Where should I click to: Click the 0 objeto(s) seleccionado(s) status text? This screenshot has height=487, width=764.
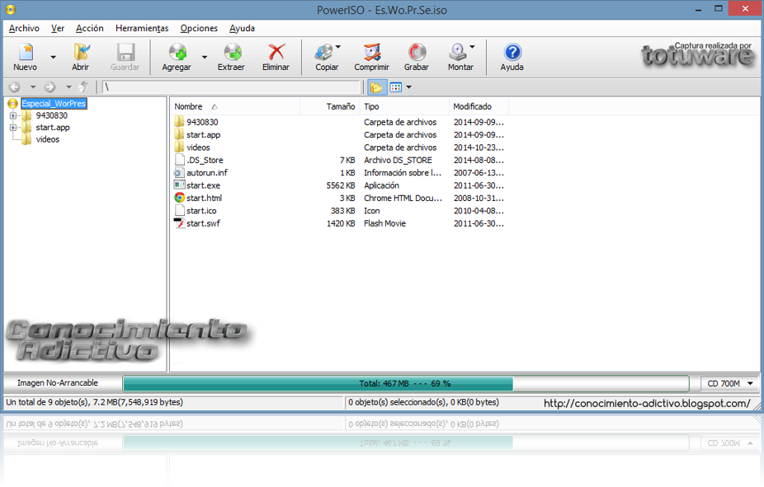click(x=423, y=402)
